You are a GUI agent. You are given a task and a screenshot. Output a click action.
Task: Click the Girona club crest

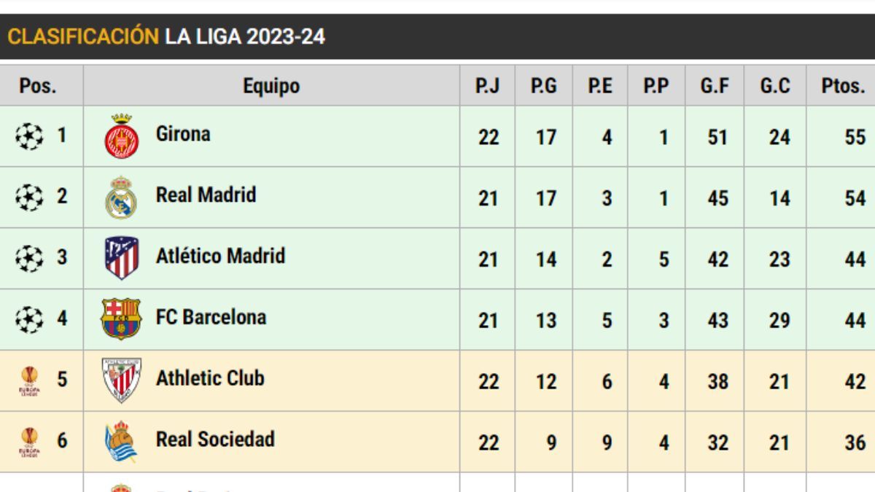[x=121, y=137]
